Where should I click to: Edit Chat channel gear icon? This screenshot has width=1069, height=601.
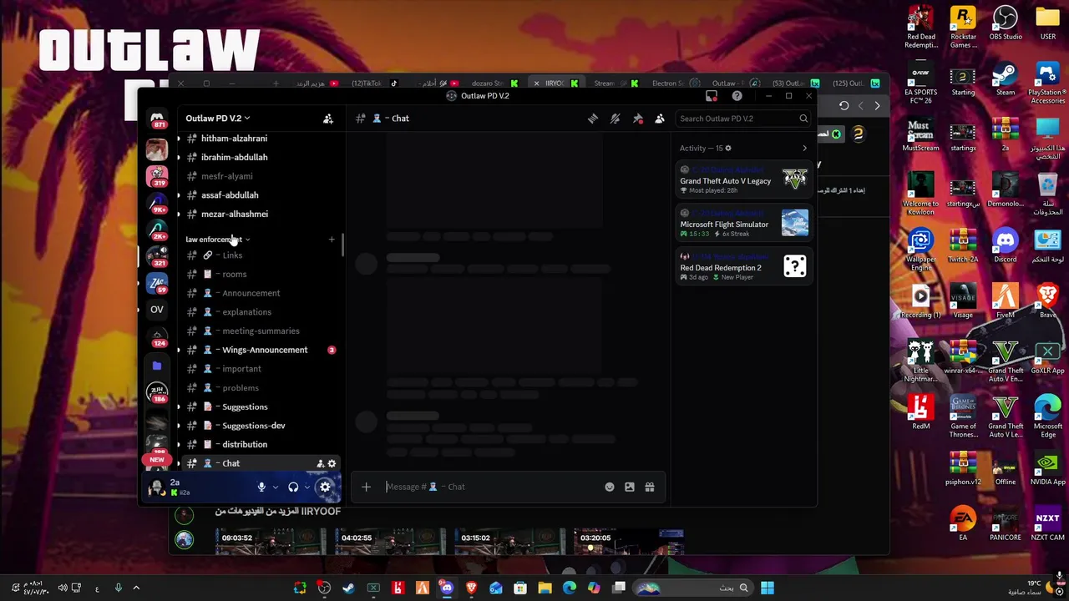pos(332,463)
